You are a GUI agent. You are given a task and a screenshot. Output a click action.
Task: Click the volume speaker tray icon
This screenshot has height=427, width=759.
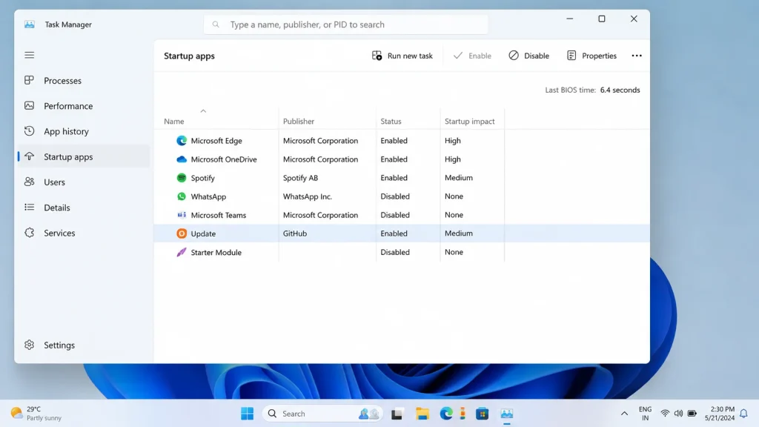coord(679,414)
